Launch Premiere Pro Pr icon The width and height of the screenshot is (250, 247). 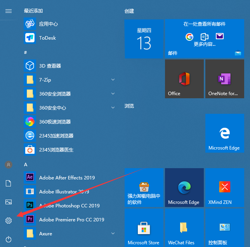coord(30,219)
